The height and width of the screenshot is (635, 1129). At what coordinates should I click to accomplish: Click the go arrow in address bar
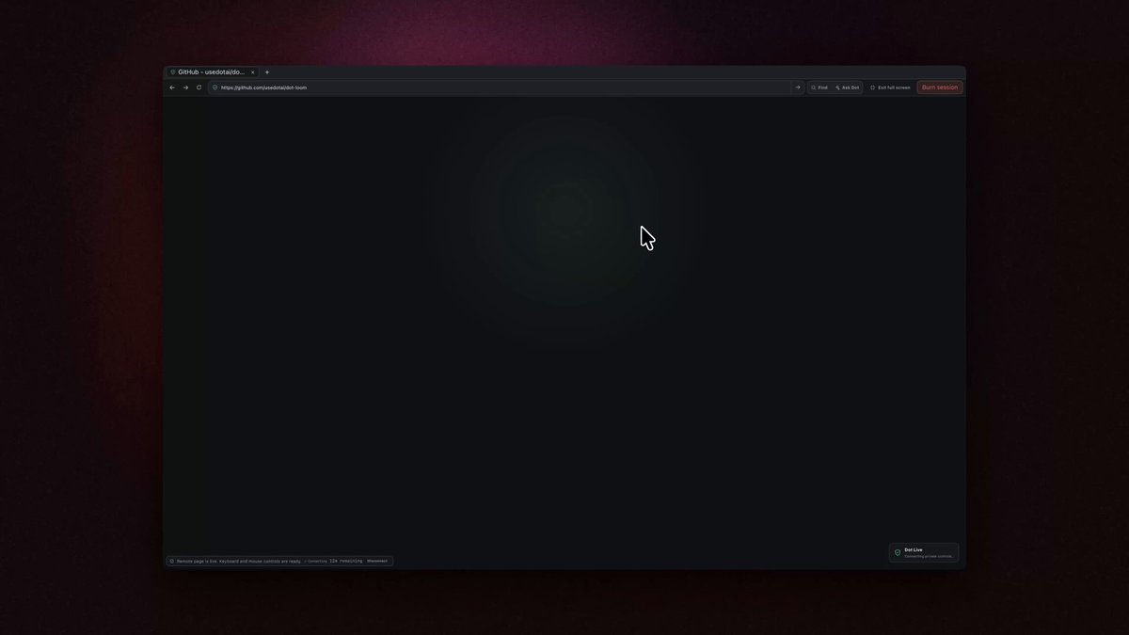pos(798,87)
